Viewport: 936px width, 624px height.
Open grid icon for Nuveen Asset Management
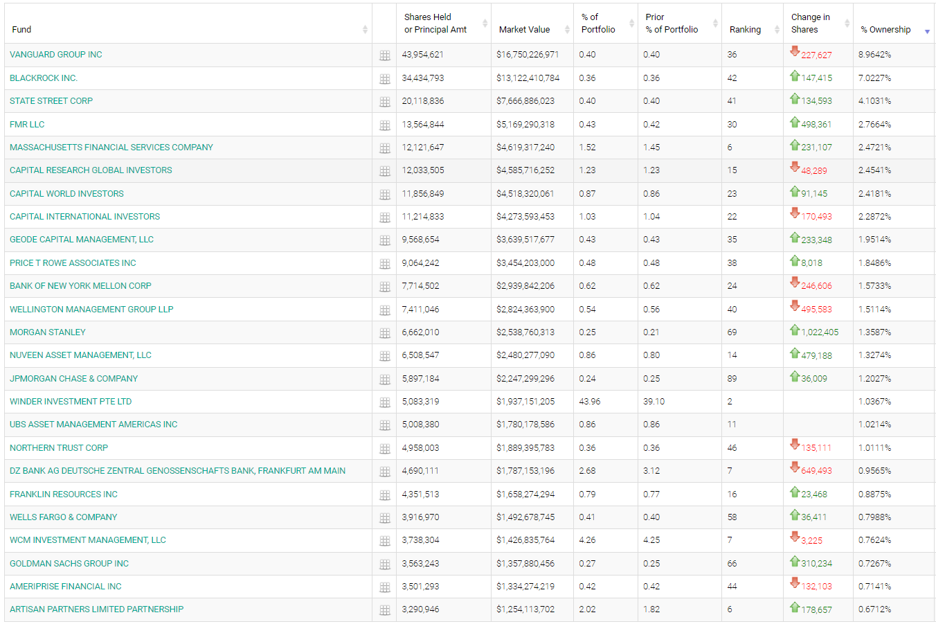(385, 356)
